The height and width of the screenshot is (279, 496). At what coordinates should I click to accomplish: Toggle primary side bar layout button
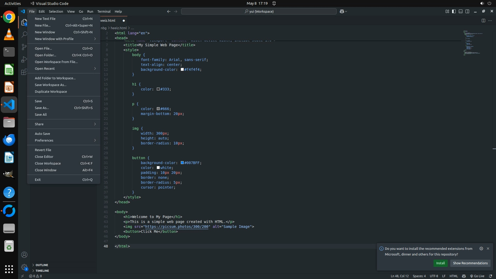tap(454, 11)
